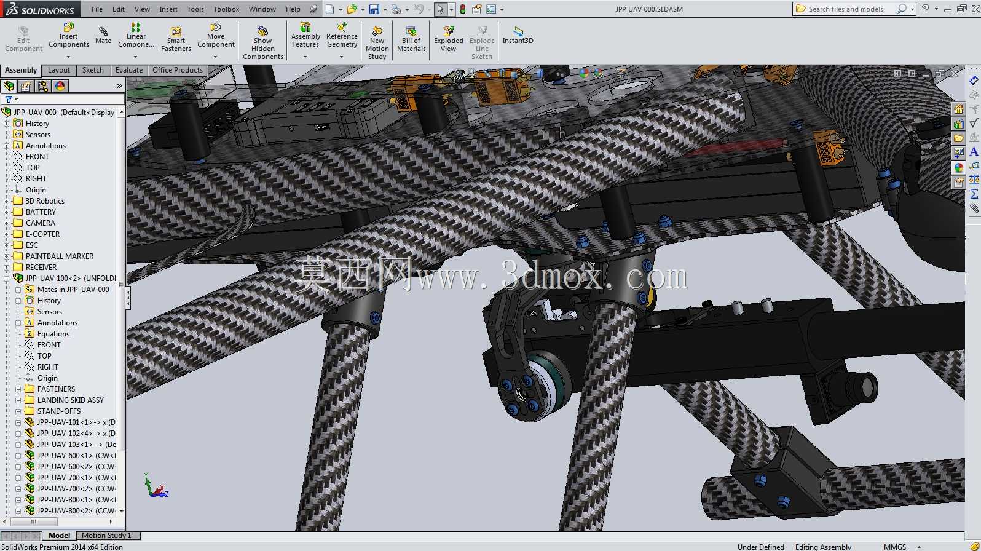Open the FeatureManager design tree tab

coord(9,86)
